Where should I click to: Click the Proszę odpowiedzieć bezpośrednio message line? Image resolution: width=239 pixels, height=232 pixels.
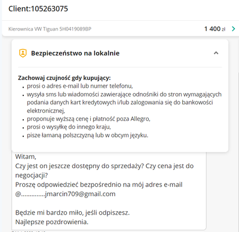[x=99, y=185]
